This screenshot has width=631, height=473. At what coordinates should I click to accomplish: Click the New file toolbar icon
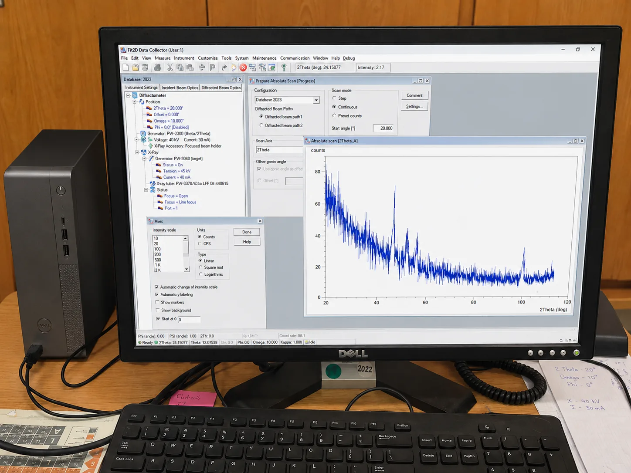126,68
